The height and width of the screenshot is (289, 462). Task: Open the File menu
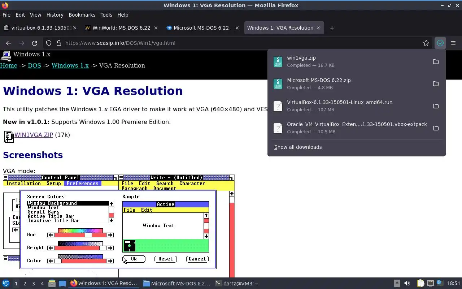[6, 15]
